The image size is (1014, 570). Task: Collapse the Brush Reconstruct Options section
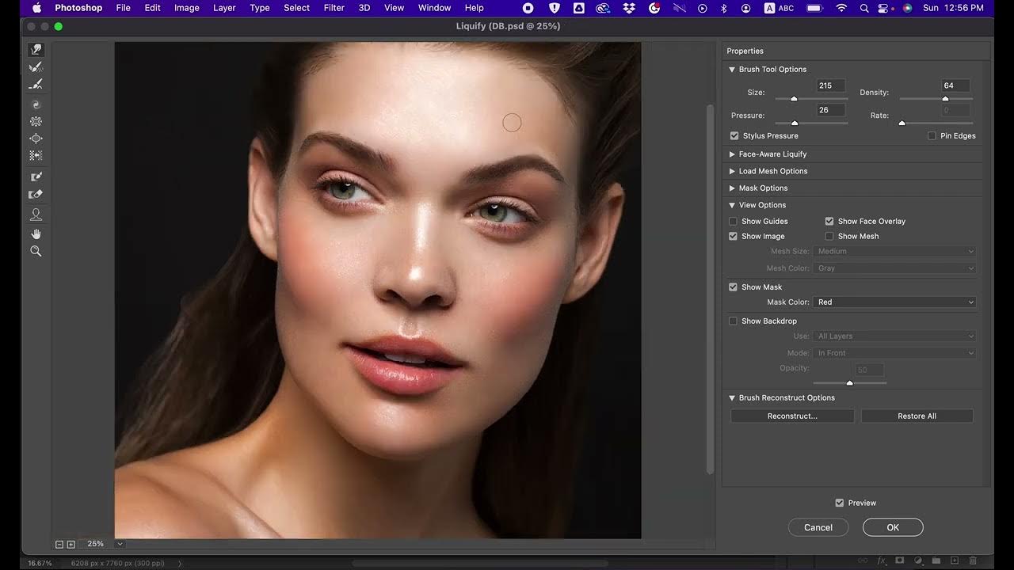[x=732, y=398]
